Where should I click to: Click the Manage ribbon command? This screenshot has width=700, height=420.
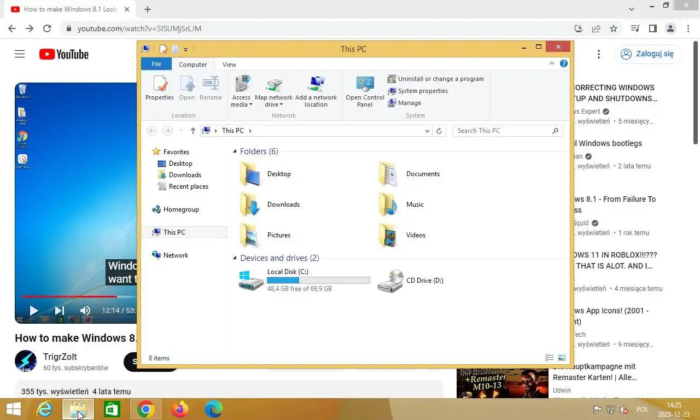coord(405,103)
